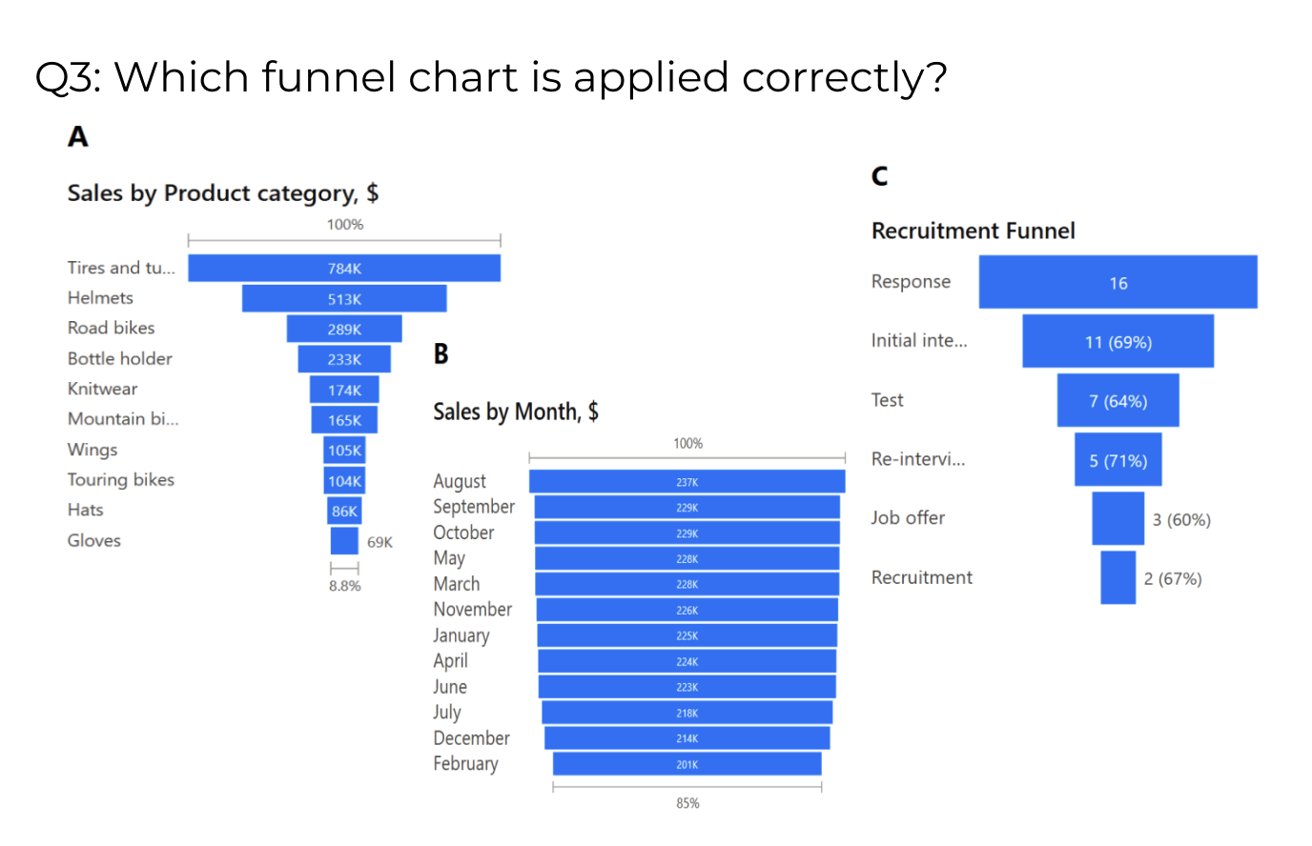1312x846 pixels.
Task: Click the Response bar showing 16
Action: [1117, 282]
